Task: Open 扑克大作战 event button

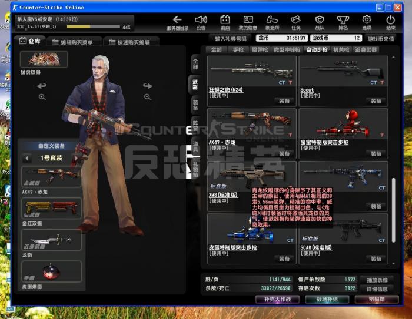Action: [277, 300]
